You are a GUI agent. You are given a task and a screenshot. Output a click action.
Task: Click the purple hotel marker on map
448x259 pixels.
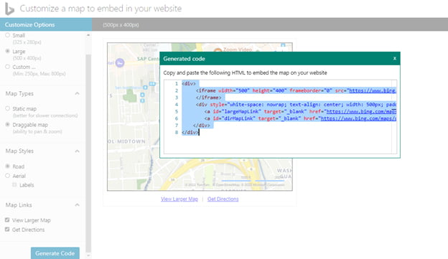point(120,62)
